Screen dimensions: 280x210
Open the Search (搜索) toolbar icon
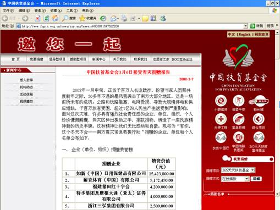point(69,18)
